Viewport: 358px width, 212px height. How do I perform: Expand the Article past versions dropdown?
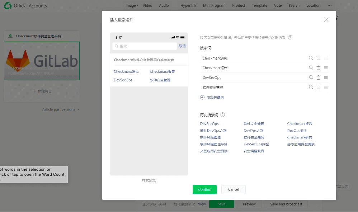click(x=61, y=109)
